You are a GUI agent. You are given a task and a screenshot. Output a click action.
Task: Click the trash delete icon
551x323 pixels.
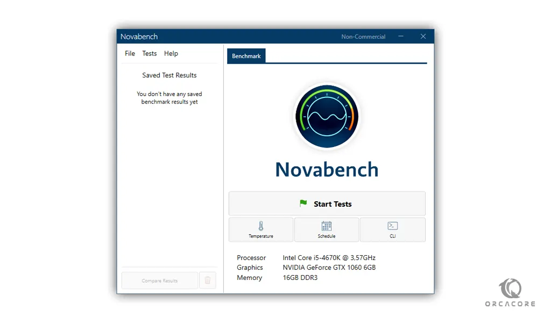(x=208, y=280)
